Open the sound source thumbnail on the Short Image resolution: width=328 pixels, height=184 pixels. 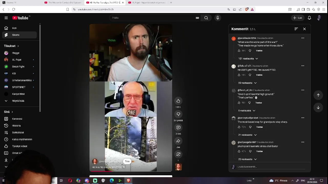click(178, 167)
